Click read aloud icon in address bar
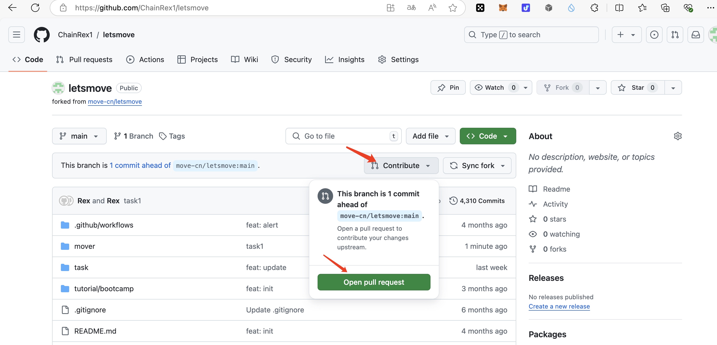717x345 pixels. point(432,8)
